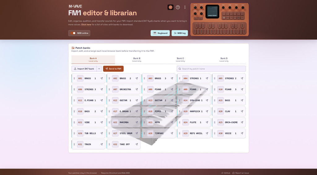The image size is (317, 175).
Task: Open the Report an issue link
Action: (241, 173)
